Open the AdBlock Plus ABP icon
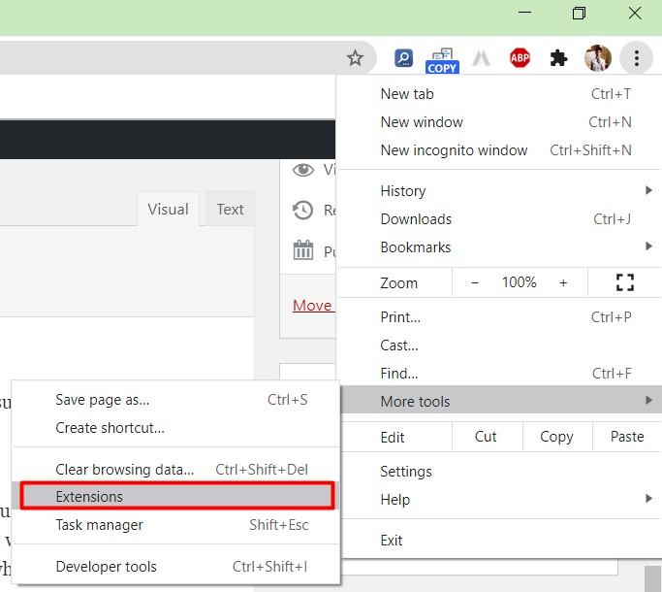The width and height of the screenshot is (662, 592). click(520, 58)
